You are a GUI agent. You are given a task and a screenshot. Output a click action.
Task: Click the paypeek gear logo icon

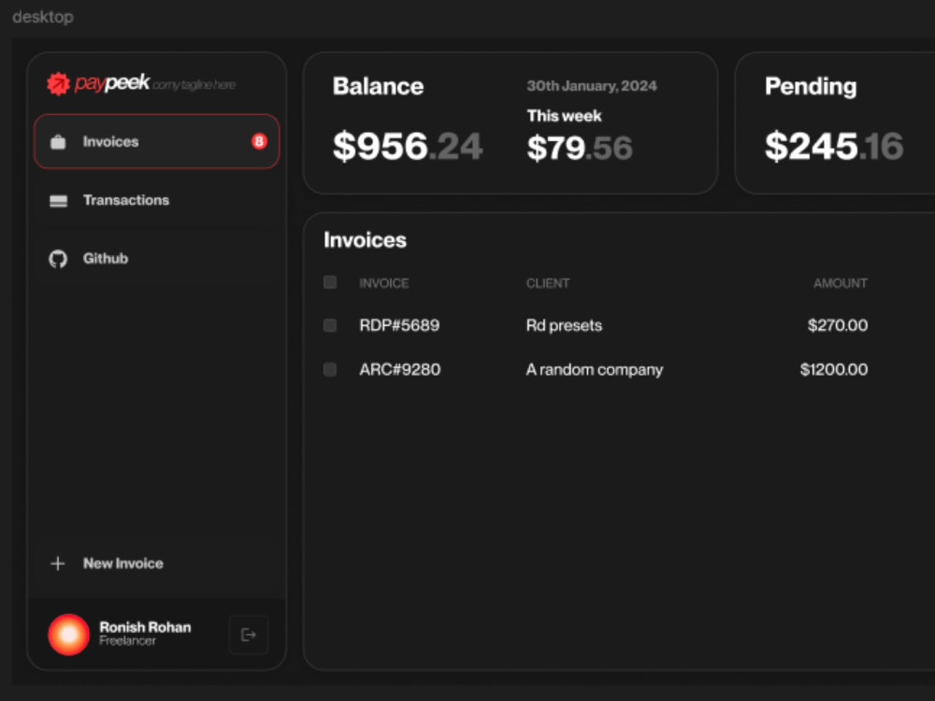[58, 83]
